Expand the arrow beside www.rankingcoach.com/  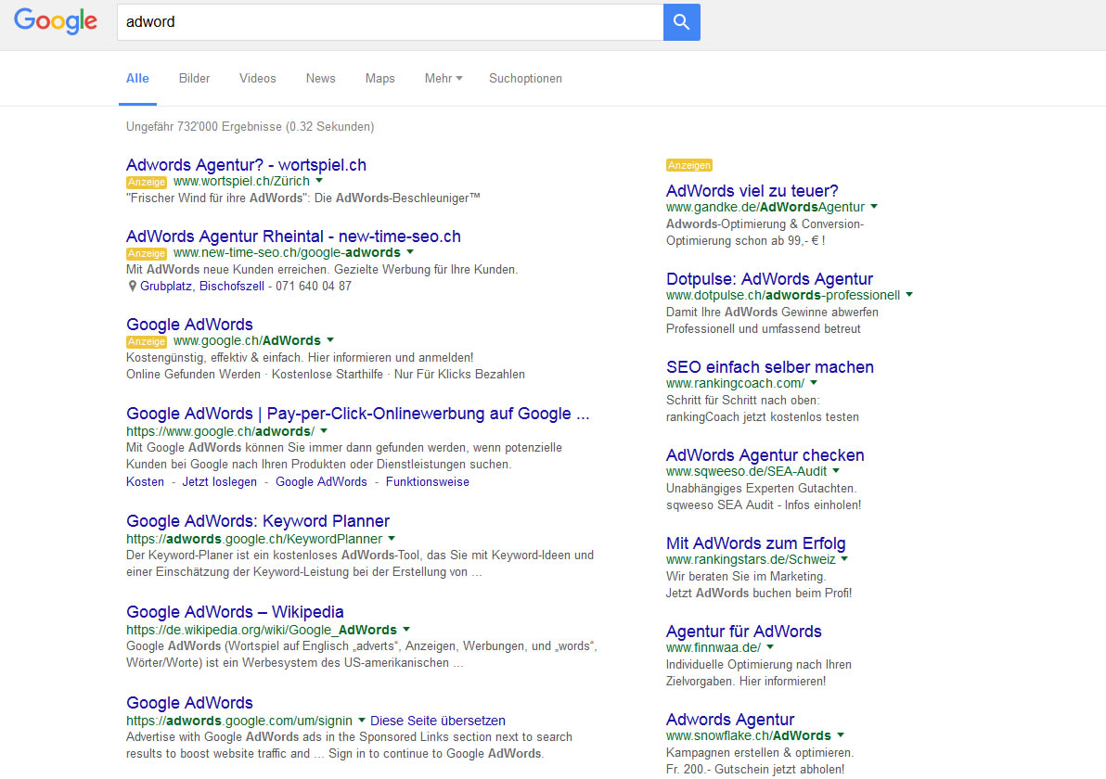pos(814,383)
